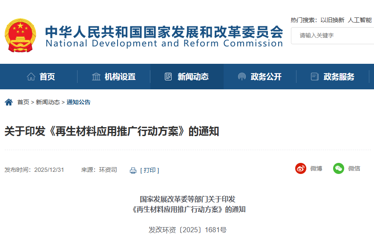Select the 新闻动态 navigation tab
Image resolution: width=374 pixels, height=242 pixels.
point(193,77)
